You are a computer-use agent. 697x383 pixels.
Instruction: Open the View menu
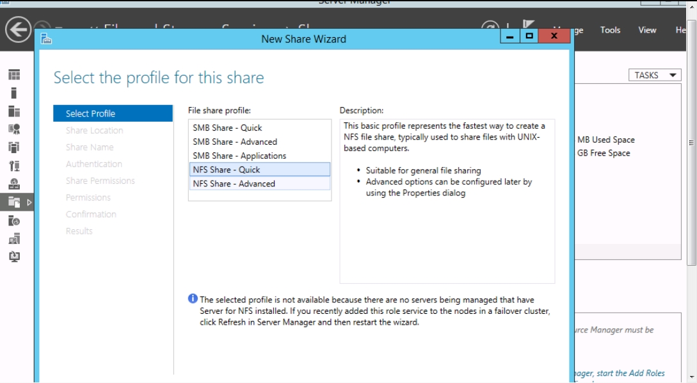click(647, 30)
